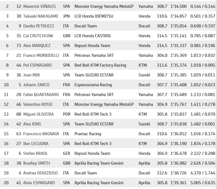The height and width of the screenshot is (189, 217).
Task: Click Stefan BRADL rider name
Action: point(36,153)
